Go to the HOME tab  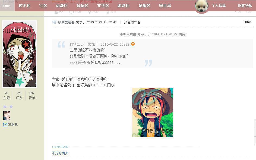[x=6, y=6]
